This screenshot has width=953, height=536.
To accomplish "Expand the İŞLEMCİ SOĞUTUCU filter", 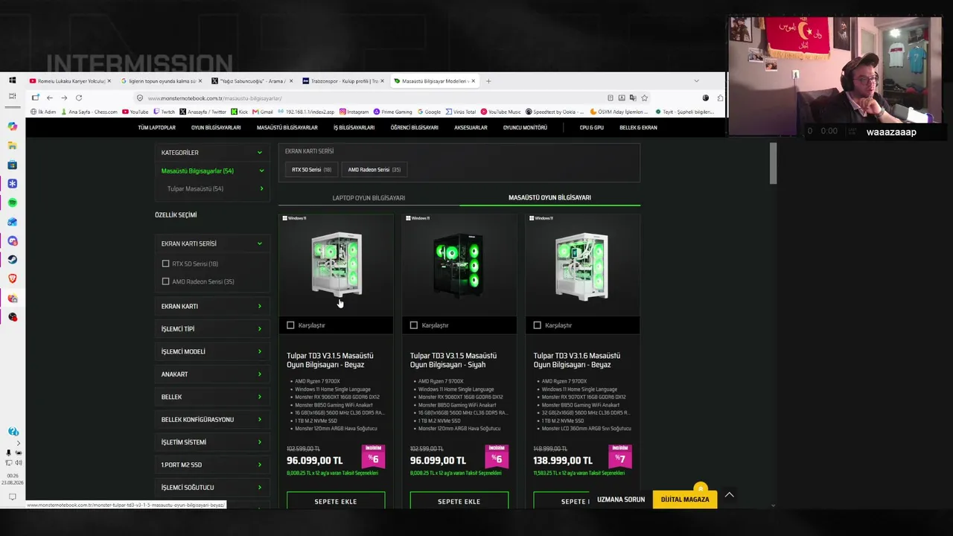I will pos(211,488).
